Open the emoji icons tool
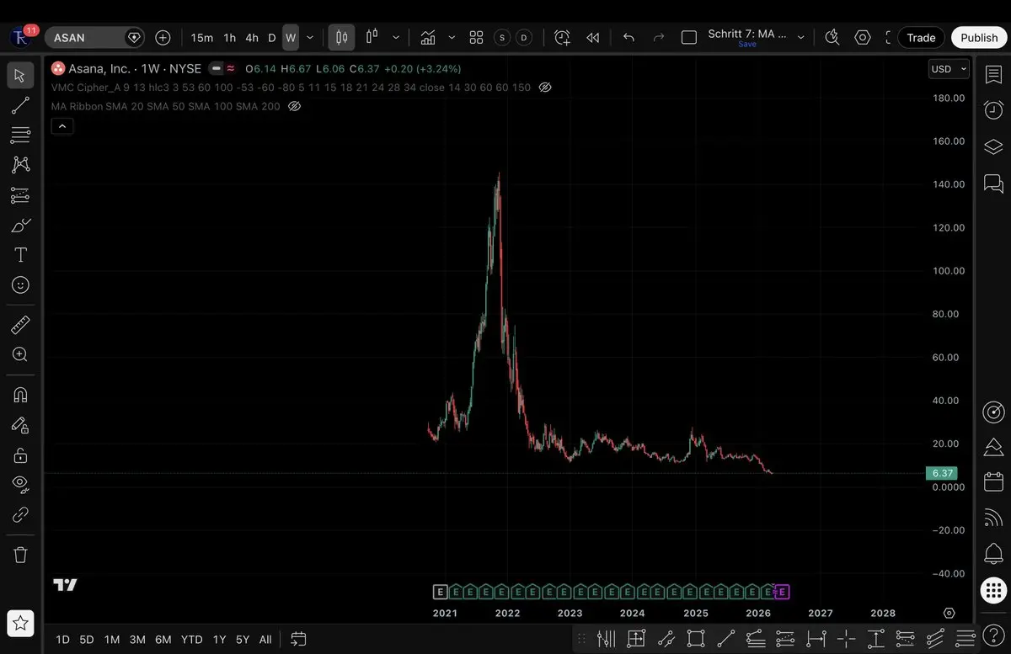1011x654 pixels. 20,285
